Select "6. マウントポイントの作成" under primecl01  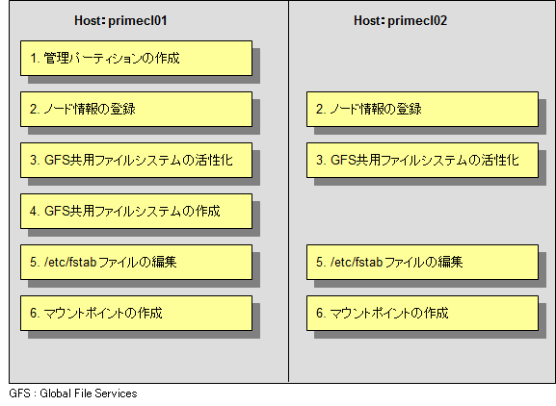(x=136, y=314)
